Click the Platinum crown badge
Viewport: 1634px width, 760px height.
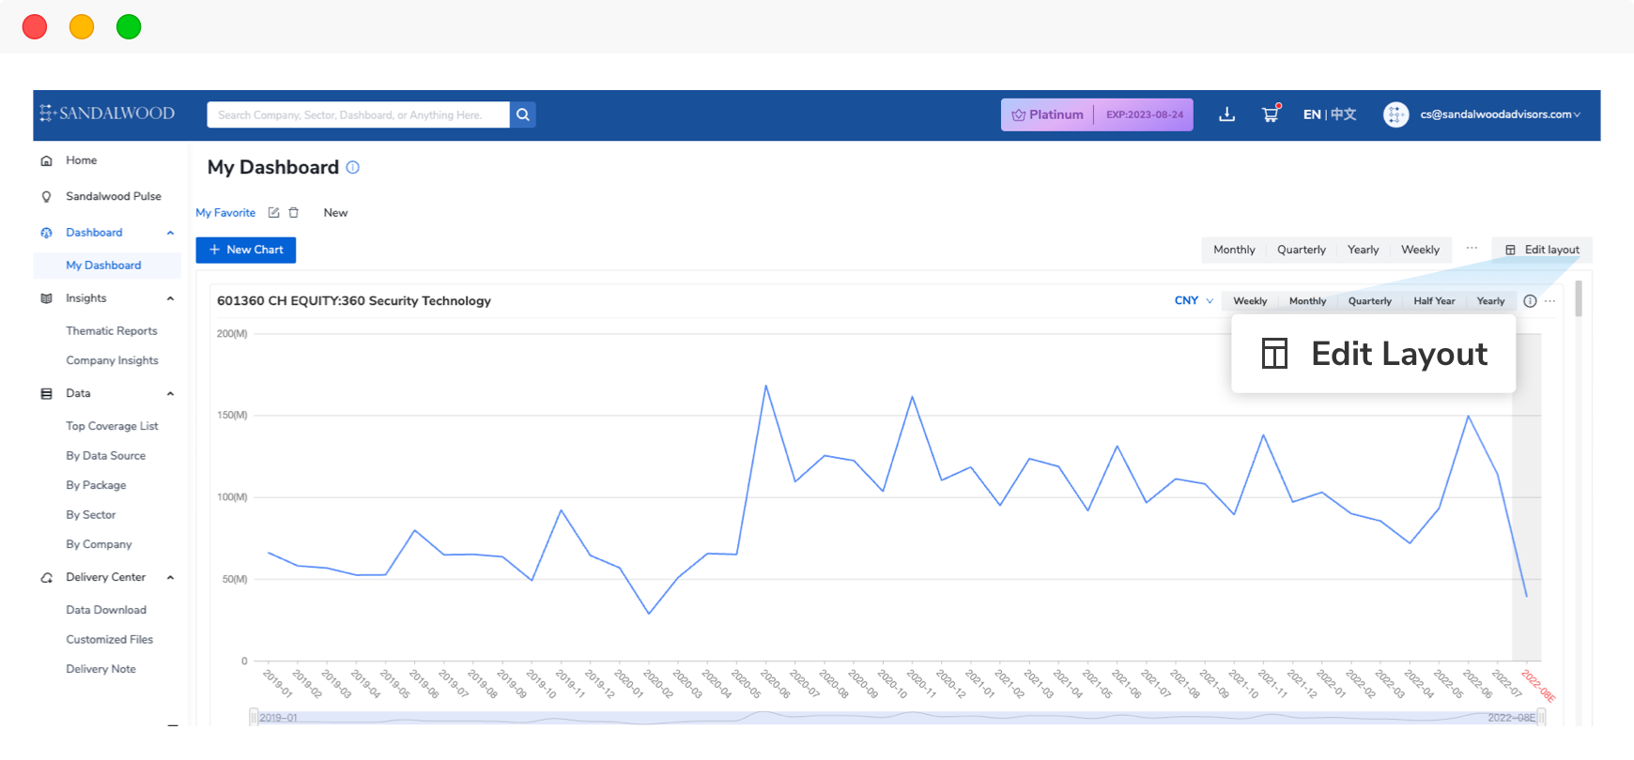1047,114
